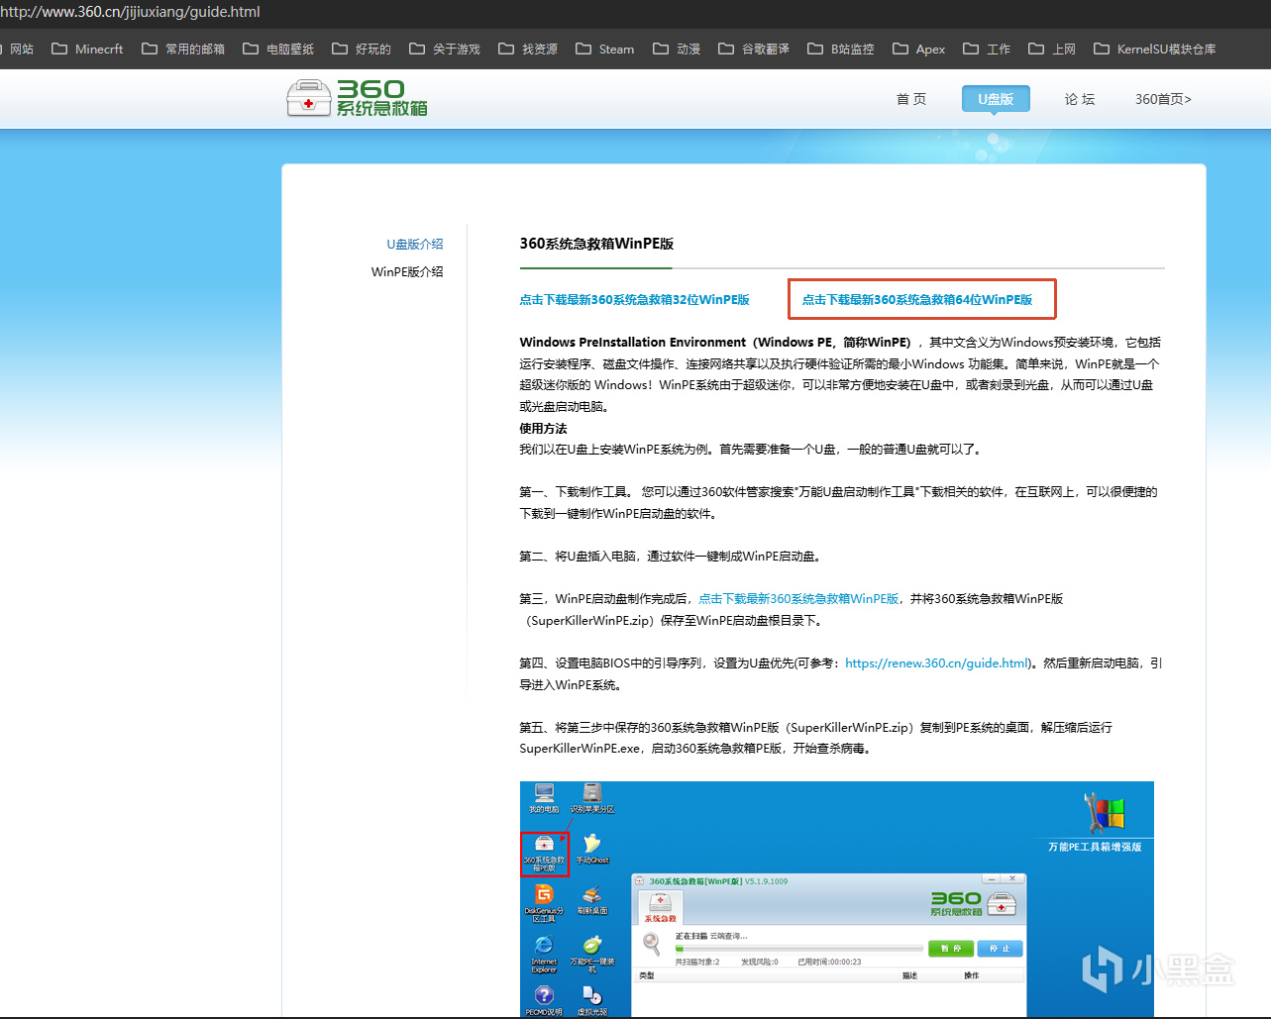Open the renew.360.cn/guide.html link
The width and height of the screenshot is (1271, 1019).
(x=937, y=663)
